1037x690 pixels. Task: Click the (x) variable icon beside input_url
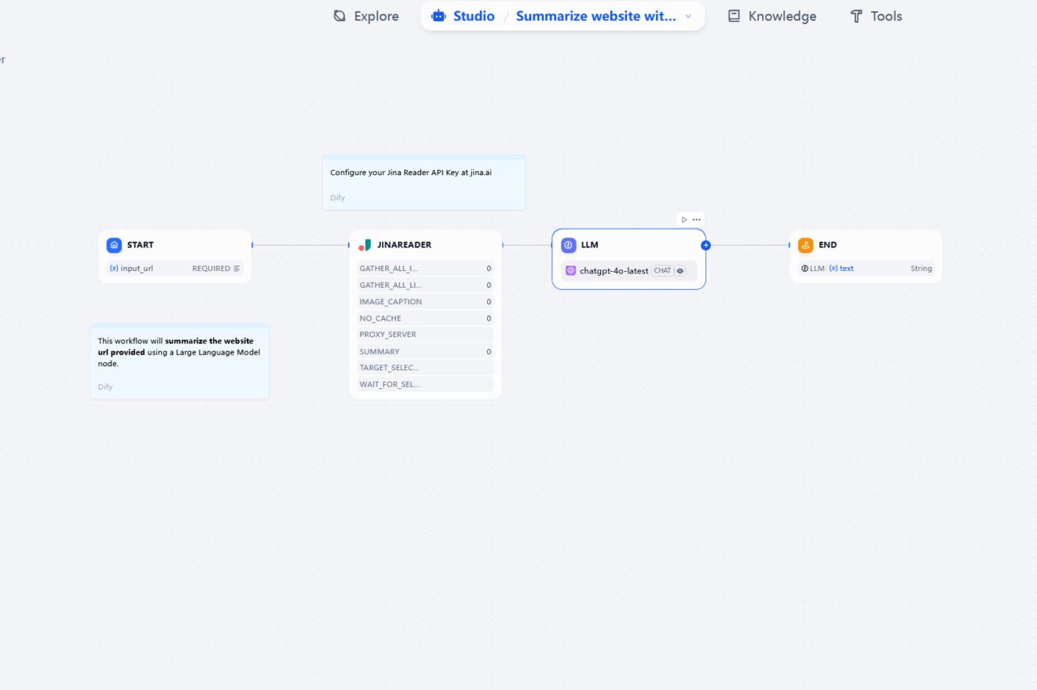113,268
